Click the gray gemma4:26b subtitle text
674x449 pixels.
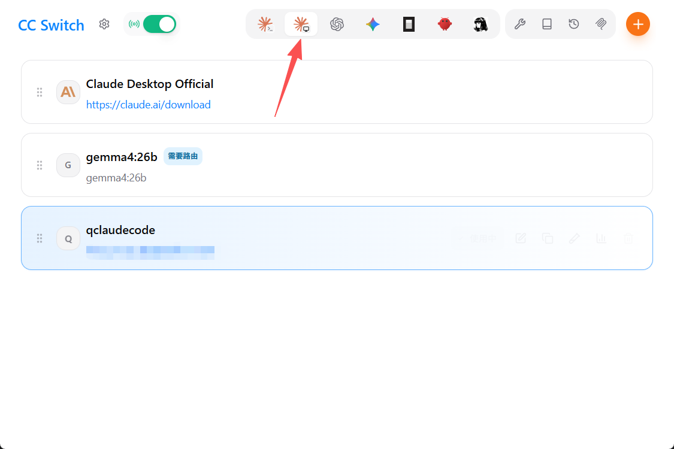pos(116,178)
